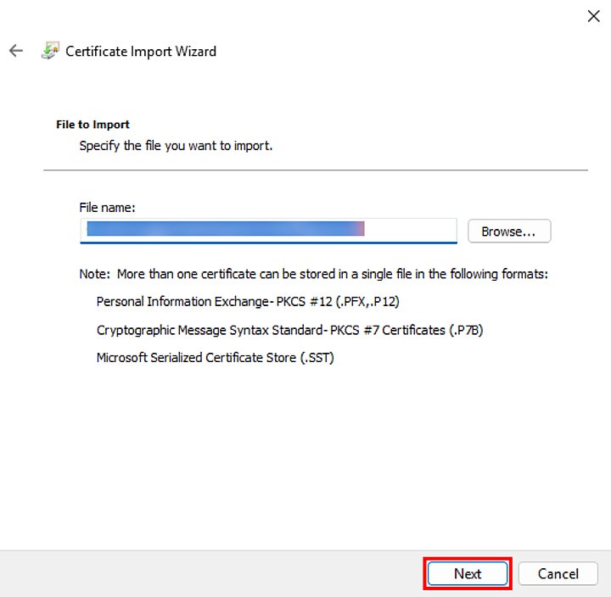Click the Certificate Import Wizard icon
Image resolution: width=611 pixels, height=597 pixels.
(50, 51)
